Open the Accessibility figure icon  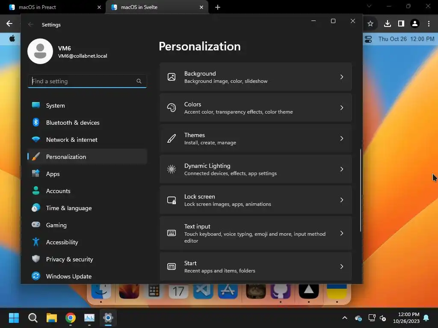click(36, 242)
